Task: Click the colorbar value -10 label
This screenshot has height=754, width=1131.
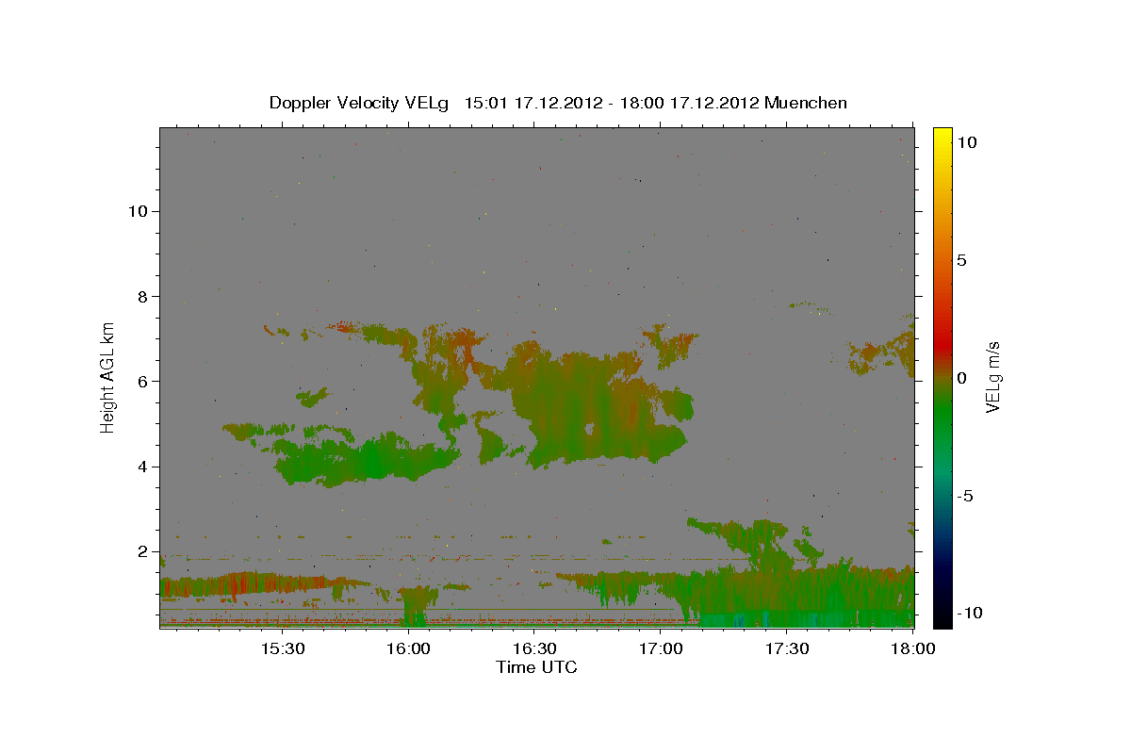Action: [968, 613]
